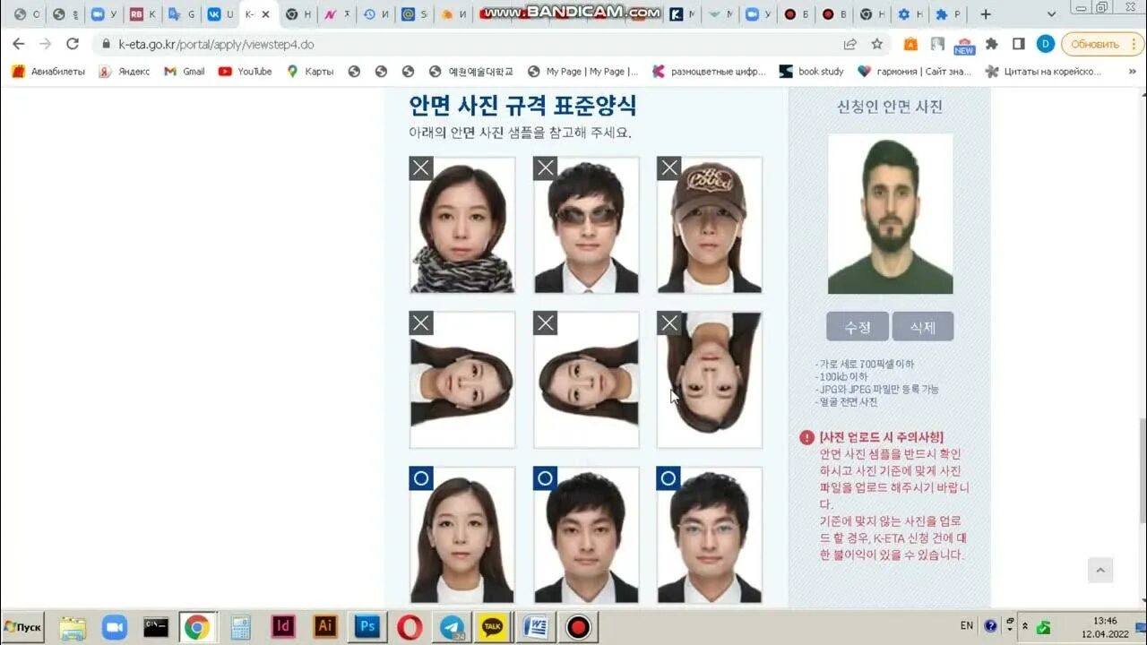Show more bookmarks with the chevron

pos(1133,72)
